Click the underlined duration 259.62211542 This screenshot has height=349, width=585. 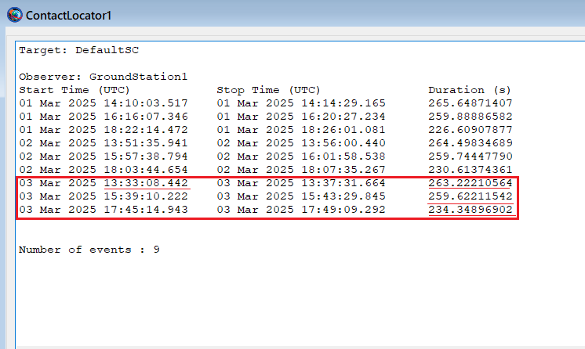click(x=471, y=196)
